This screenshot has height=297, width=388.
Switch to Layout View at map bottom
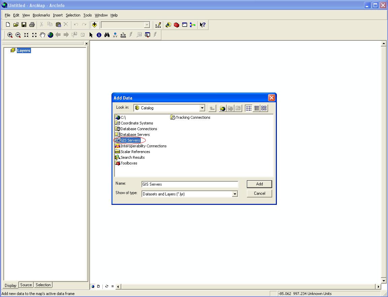tap(98, 286)
